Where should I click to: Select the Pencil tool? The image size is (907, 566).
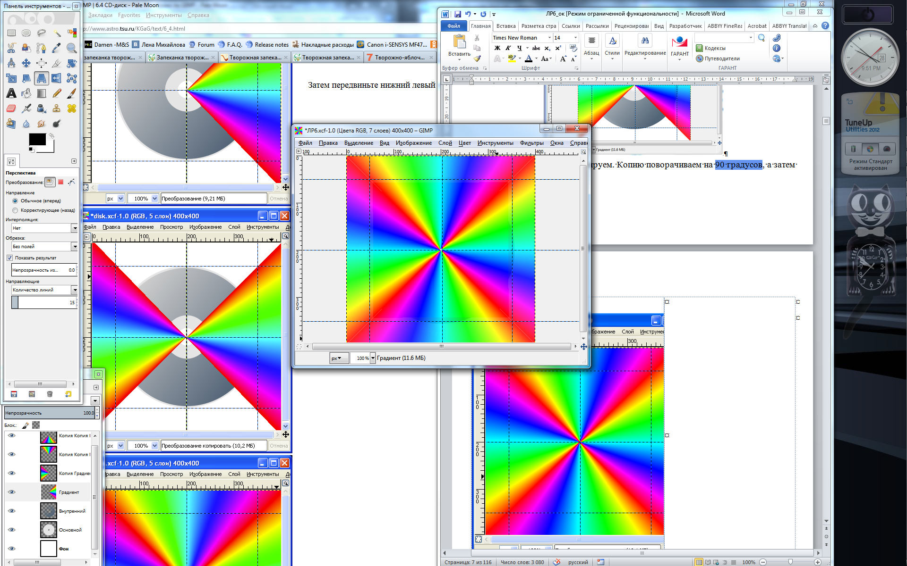[x=57, y=93]
